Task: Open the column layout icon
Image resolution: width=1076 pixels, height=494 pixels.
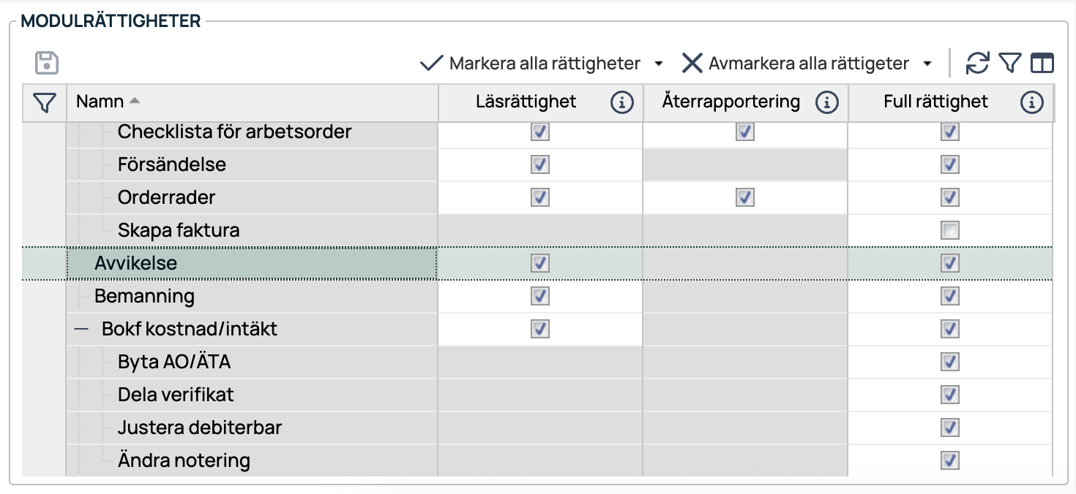Action: 1042,64
